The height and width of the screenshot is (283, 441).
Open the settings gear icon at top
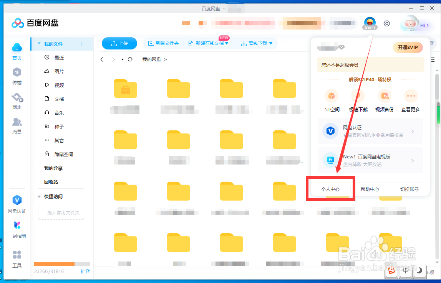point(387,23)
